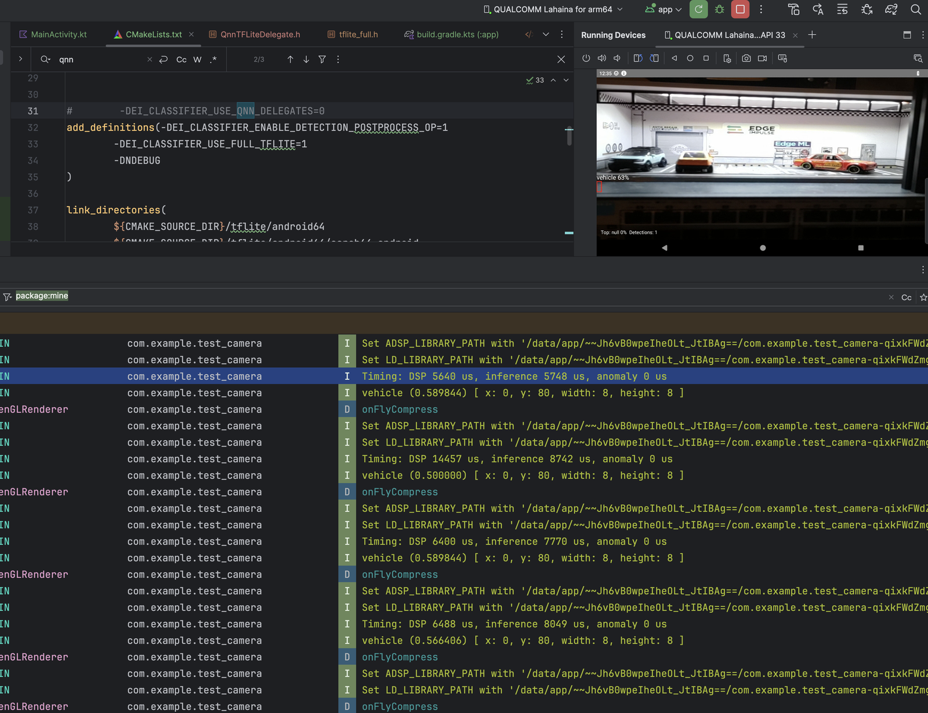Open Search Everywhere magnifier icon
This screenshot has width=928, height=713.
coord(915,9)
